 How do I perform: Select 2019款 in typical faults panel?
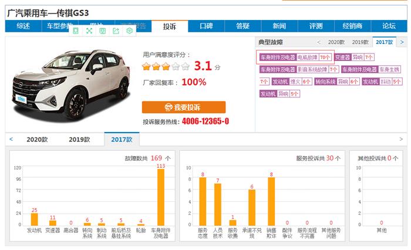(x=360, y=42)
